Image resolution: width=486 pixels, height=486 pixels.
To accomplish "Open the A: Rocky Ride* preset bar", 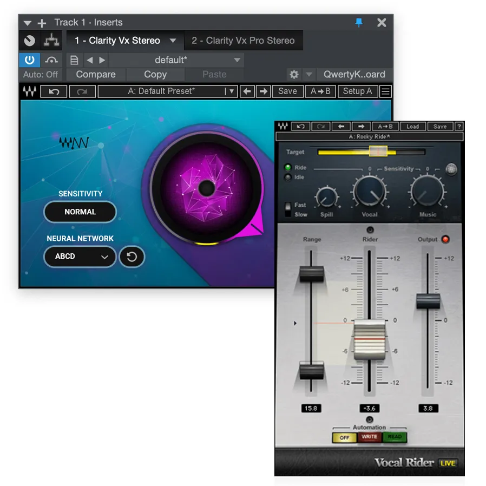I will (x=370, y=137).
